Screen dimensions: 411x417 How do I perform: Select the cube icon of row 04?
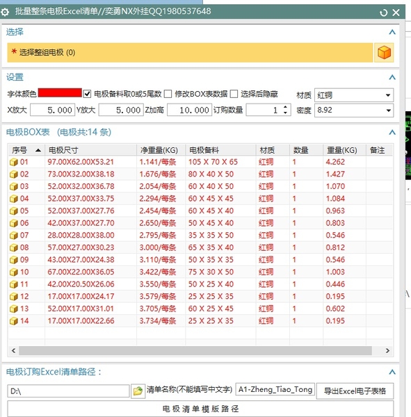[14, 199]
